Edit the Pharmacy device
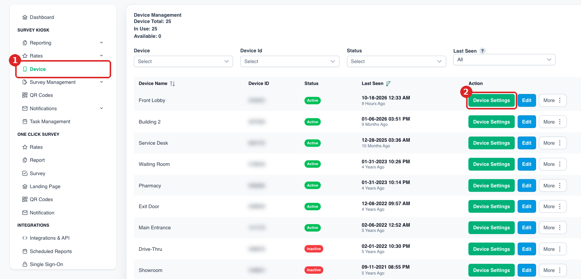 [x=527, y=186]
